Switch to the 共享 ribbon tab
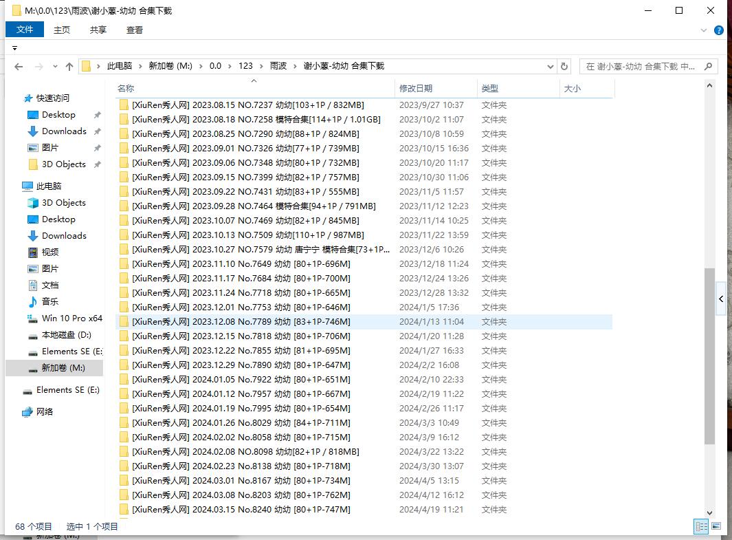The width and height of the screenshot is (732, 540). coord(98,30)
